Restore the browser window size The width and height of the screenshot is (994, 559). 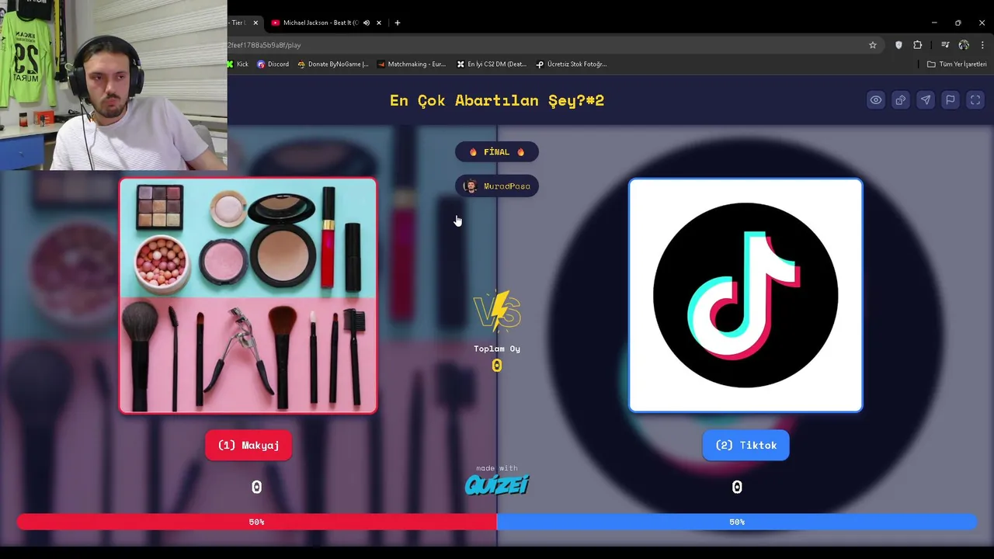958,23
